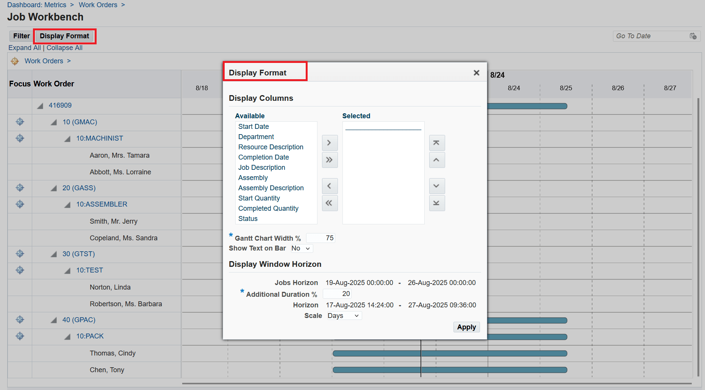Image resolution: width=705 pixels, height=390 pixels.
Task: Expand the 30 (GTST) department node
Action: coord(53,254)
